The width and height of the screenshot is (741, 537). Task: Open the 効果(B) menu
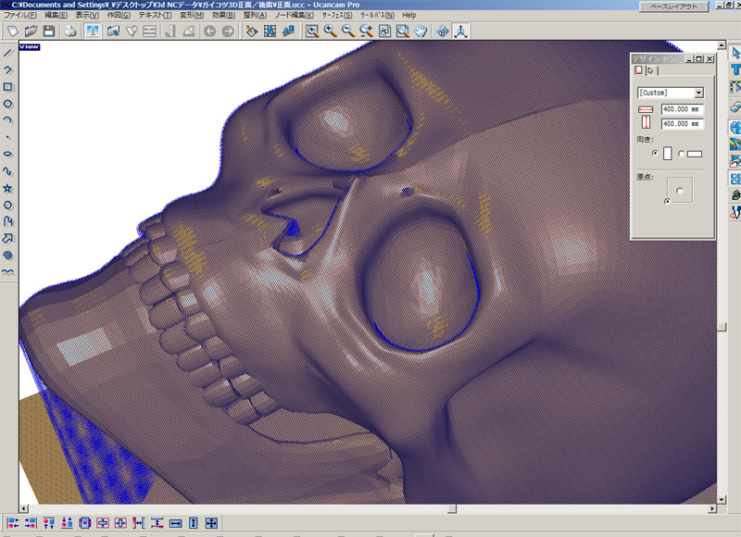(224, 16)
